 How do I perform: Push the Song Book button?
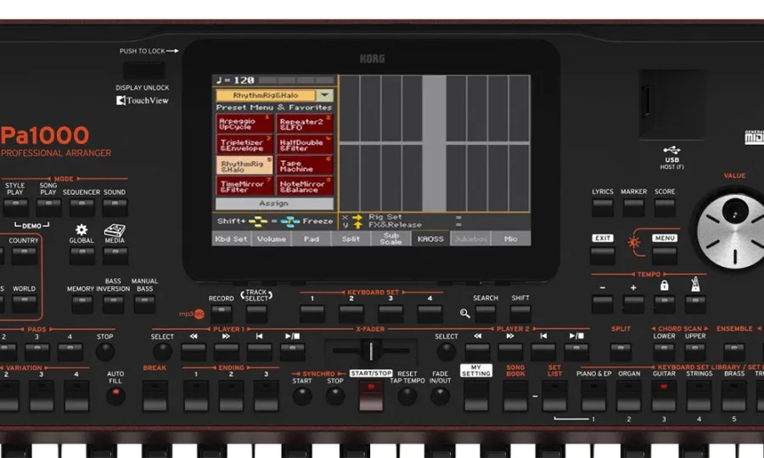(515, 396)
